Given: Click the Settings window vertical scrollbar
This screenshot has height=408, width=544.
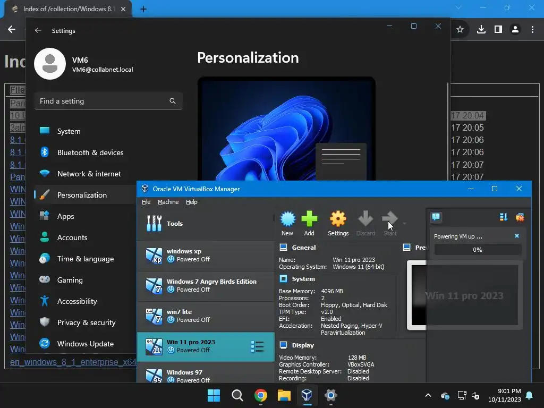Looking at the screenshot, I should tap(447, 132).
